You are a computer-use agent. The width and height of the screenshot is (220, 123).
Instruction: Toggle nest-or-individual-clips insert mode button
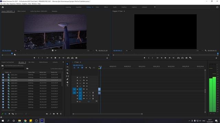click(x=74, y=68)
